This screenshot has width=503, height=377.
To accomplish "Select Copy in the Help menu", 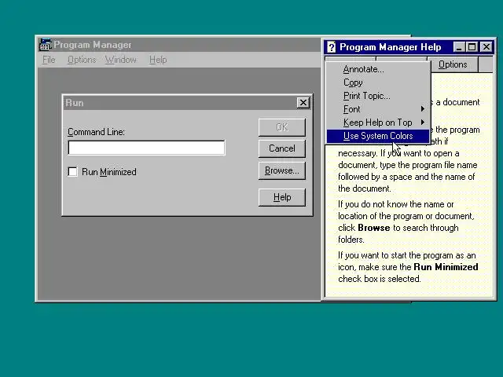I will (378, 82).
